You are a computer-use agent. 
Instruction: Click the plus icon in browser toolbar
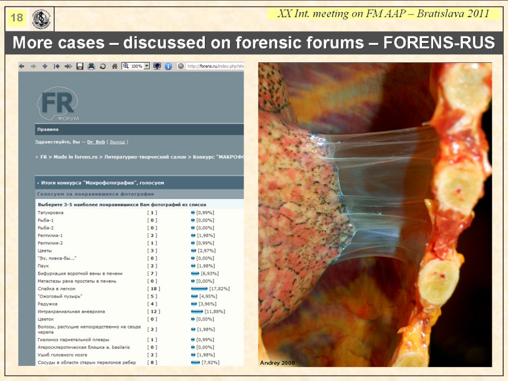[45, 67]
